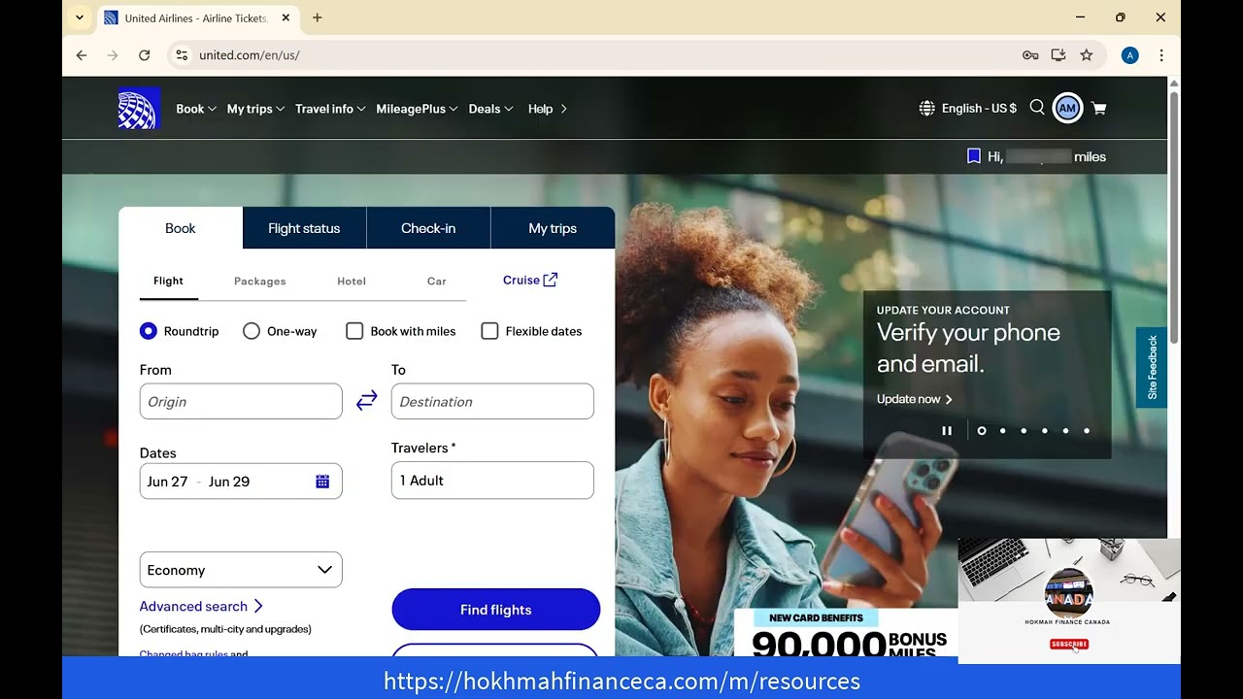Viewport: 1243px width, 699px height.
Task: Select the second carousel dot
Action: (1003, 431)
